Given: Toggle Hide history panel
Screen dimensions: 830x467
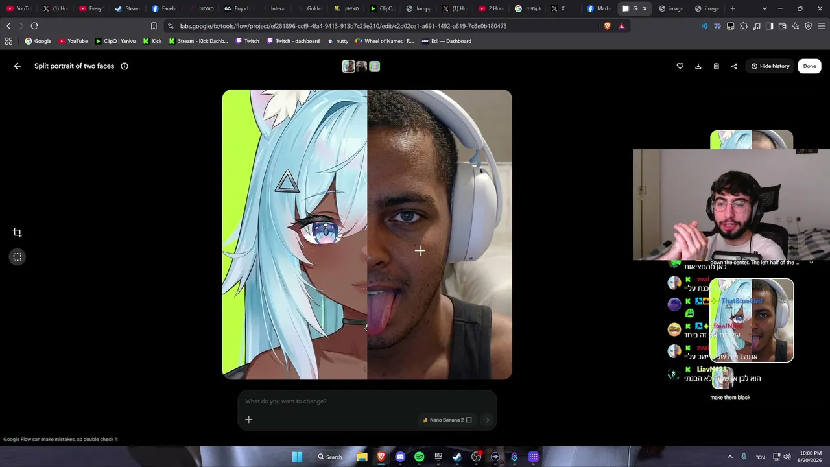Looking at the screenshot, I should [770, 66].
